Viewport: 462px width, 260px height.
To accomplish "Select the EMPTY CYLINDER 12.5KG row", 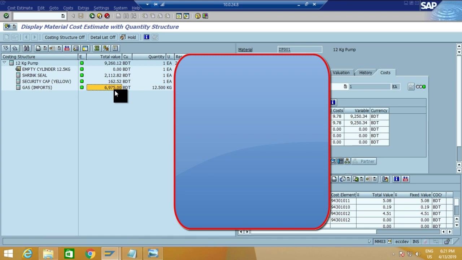I will point(46,69).
